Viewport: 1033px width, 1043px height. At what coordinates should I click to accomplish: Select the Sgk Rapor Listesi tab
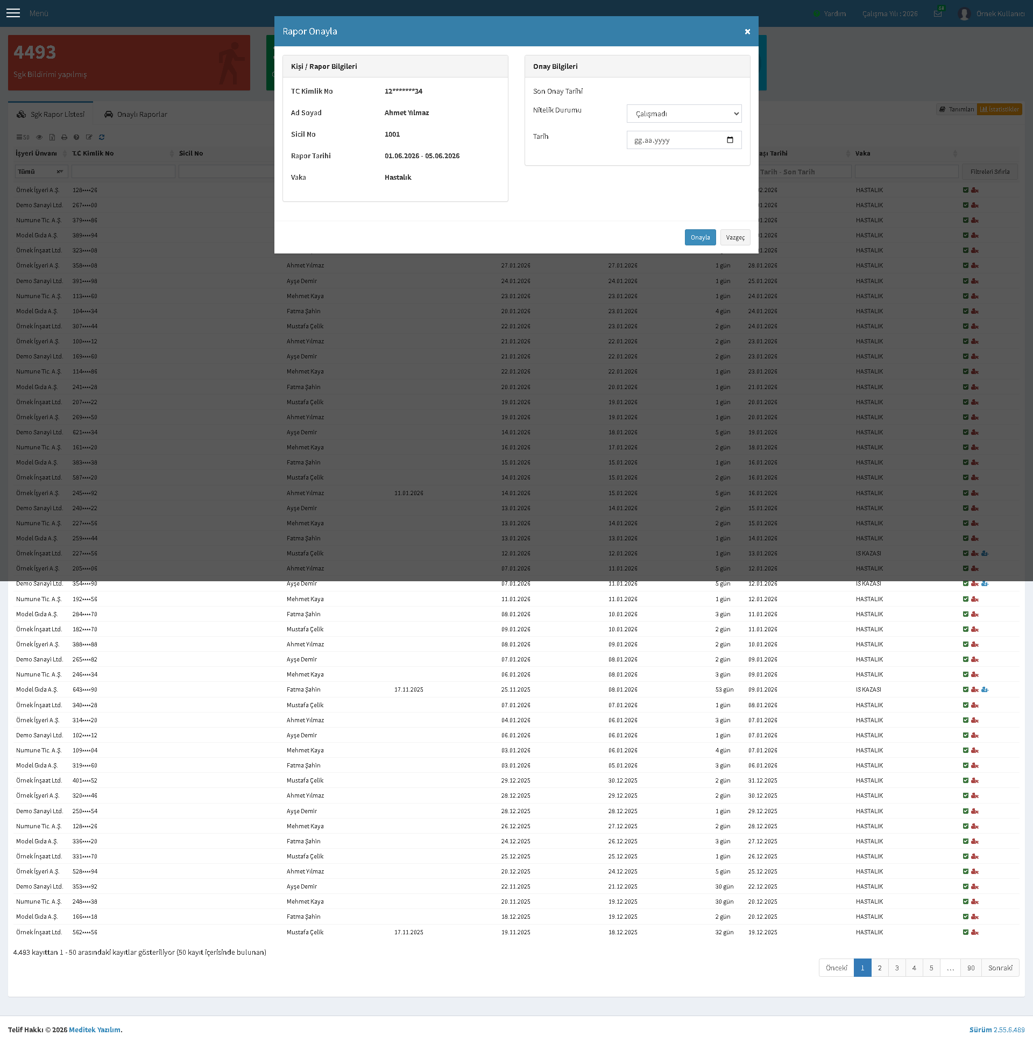click(x=51, y=114)
